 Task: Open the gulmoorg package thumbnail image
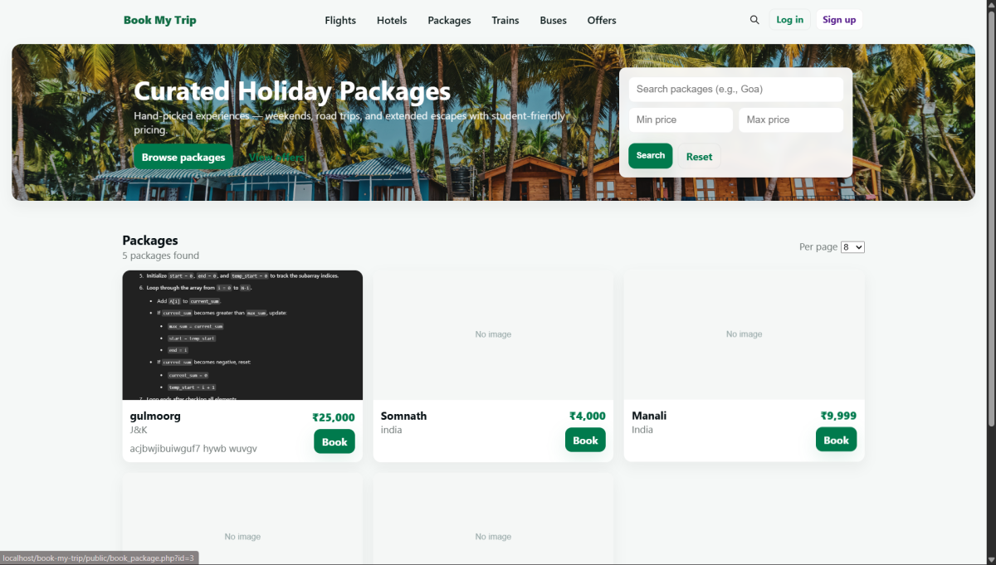[242, 335]
